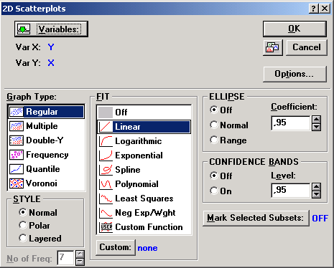Pick the Spline fit
Screen dimensions: 334x268
pos(144,170)
